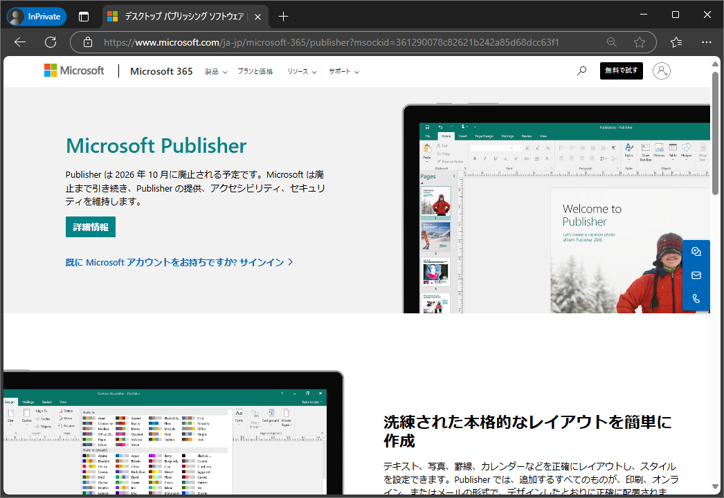
Task: Open a new browser tab
Action: tap(284, 17)
